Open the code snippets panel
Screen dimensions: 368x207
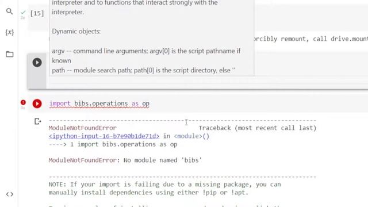click(x=10, y=194)
